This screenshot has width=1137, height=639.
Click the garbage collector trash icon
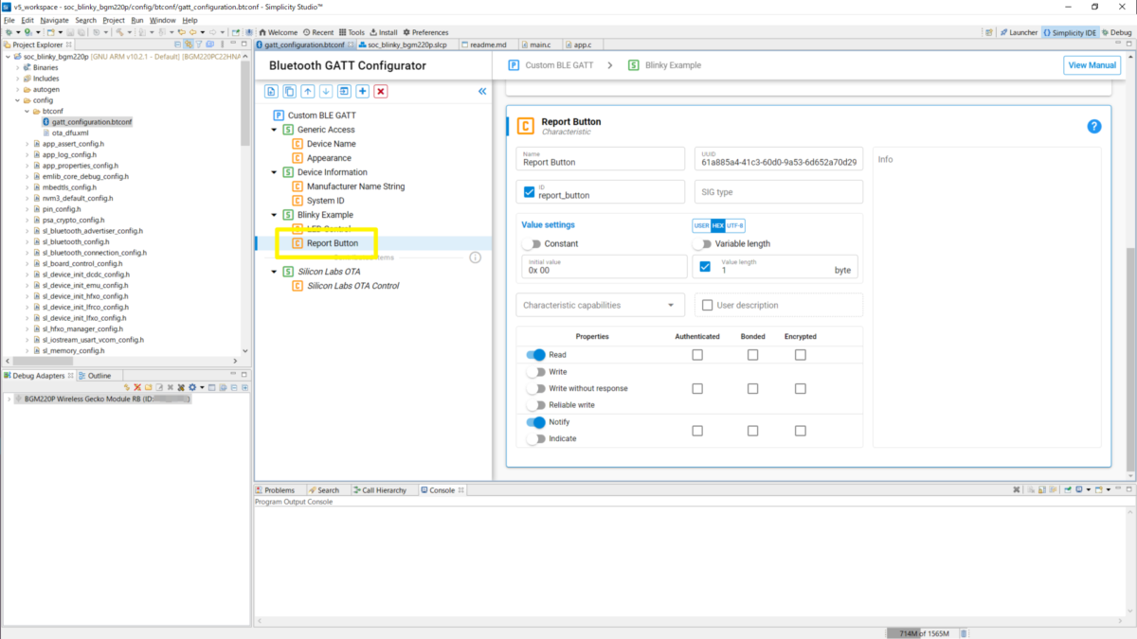[964, 632]
